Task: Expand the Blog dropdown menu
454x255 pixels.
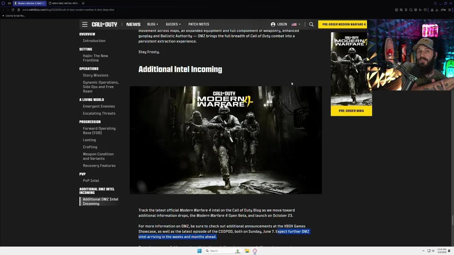Action: [153, 24]
